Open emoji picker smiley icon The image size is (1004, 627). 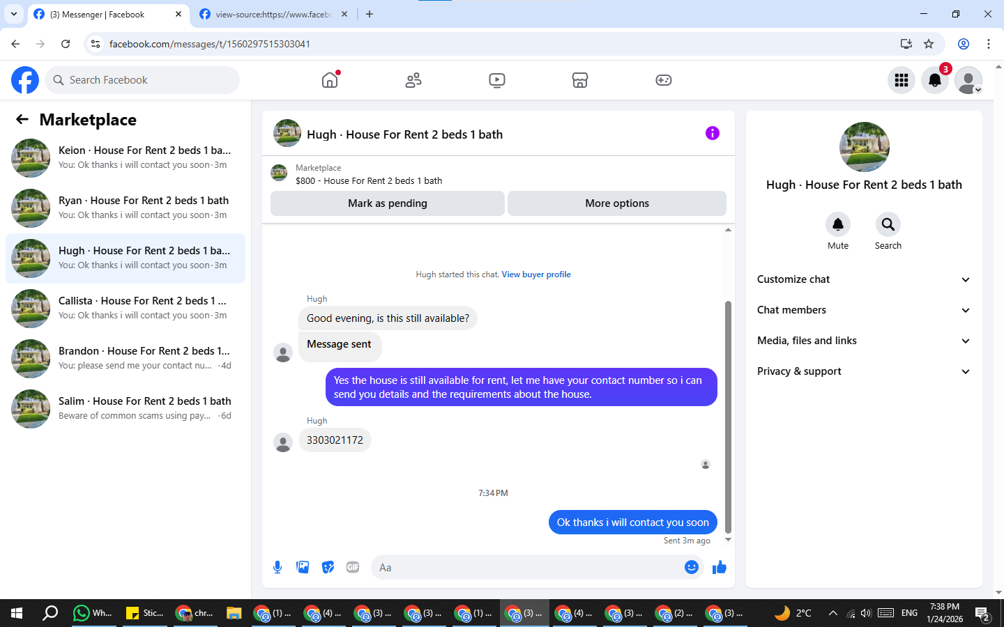click(692, 567)
